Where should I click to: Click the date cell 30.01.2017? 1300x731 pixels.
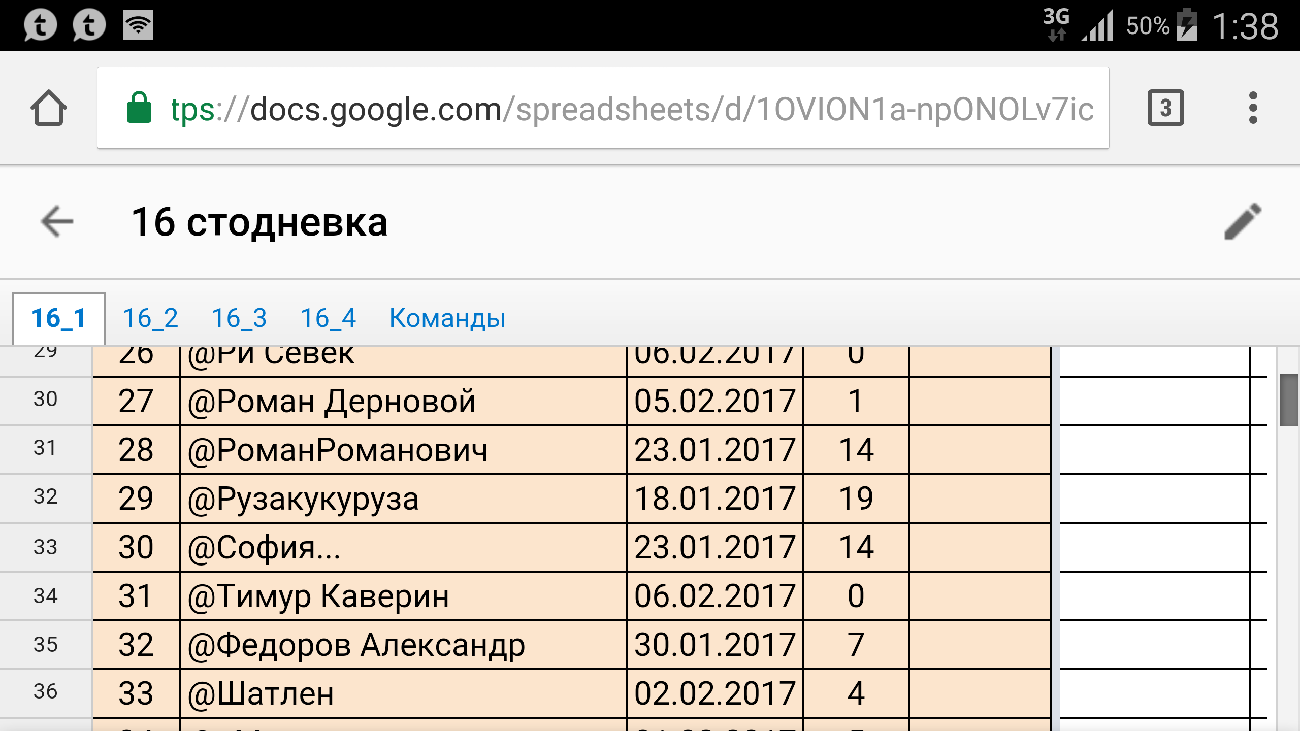click(x=714, y=645)
